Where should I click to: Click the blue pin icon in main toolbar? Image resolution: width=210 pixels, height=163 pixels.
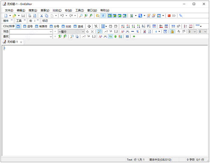click(181, 16)
